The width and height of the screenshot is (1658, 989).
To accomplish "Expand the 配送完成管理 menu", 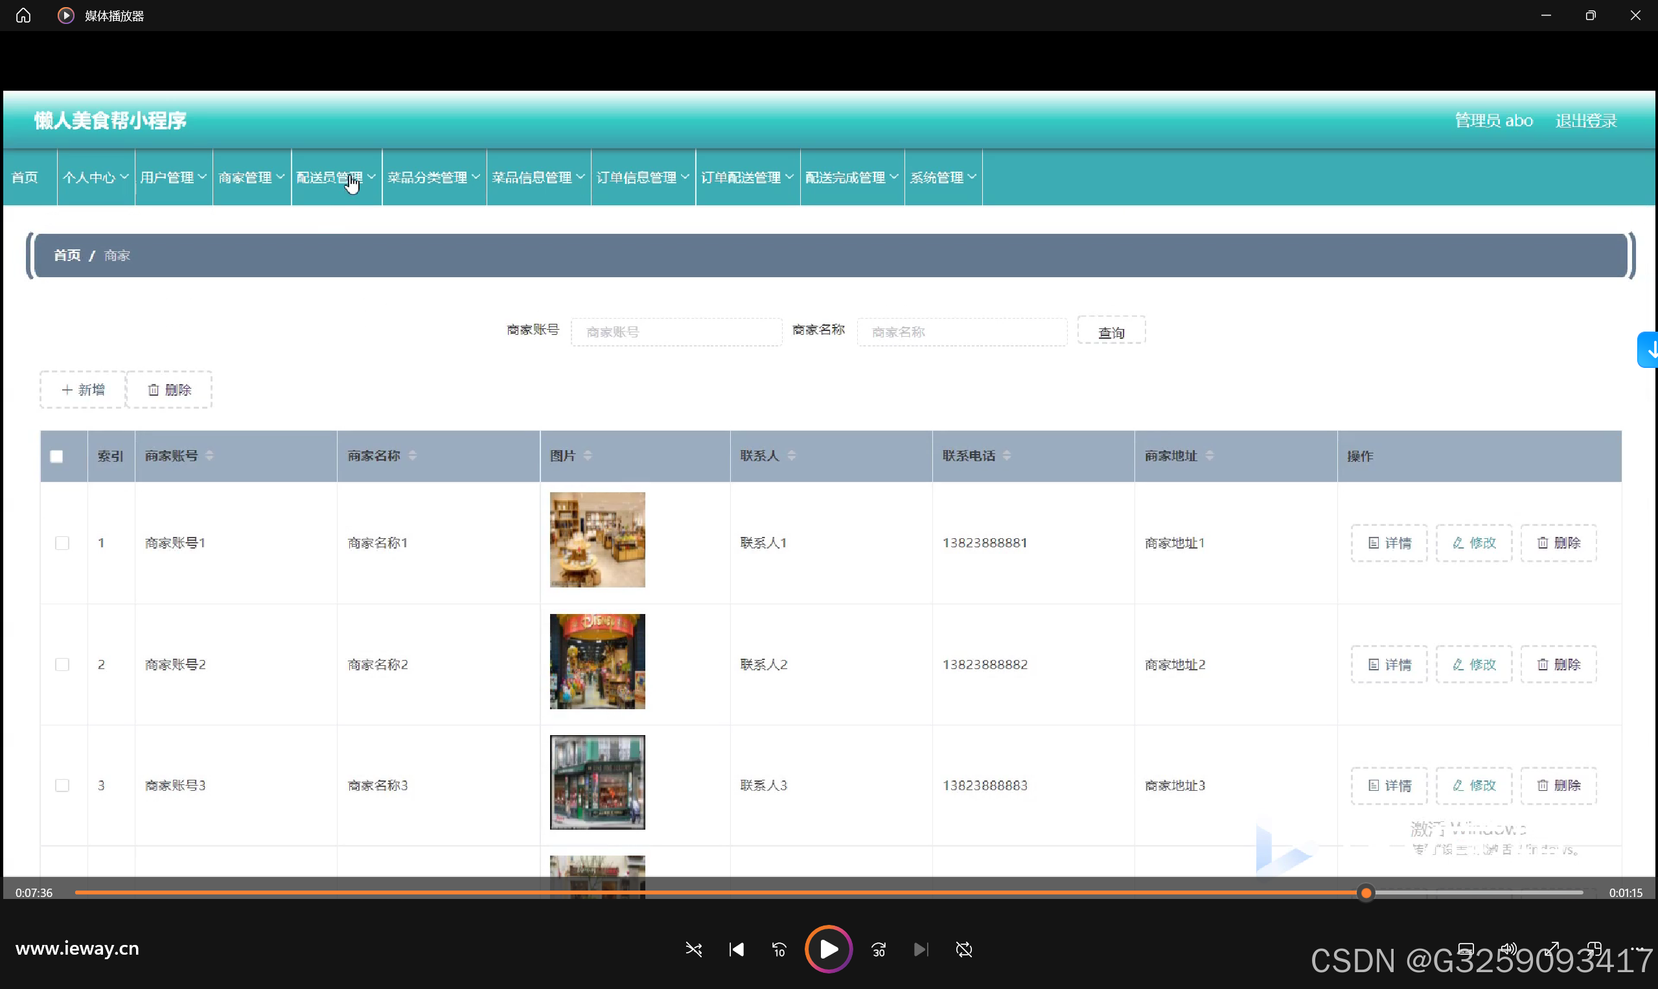I will click(852, 177).
